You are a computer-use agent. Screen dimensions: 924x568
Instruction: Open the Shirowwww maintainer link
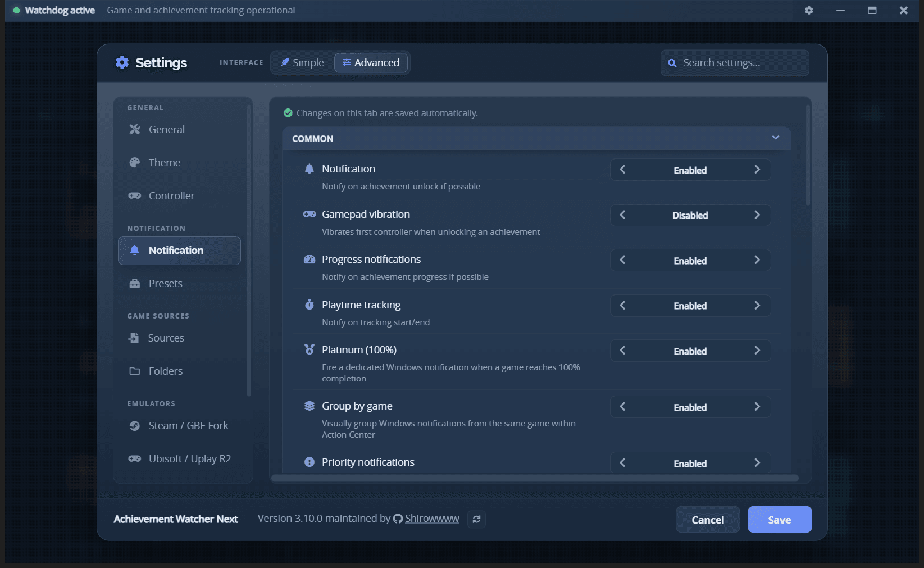(432, 519)
